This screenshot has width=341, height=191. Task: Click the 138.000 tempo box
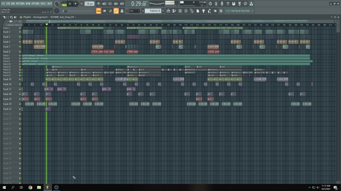89,4
